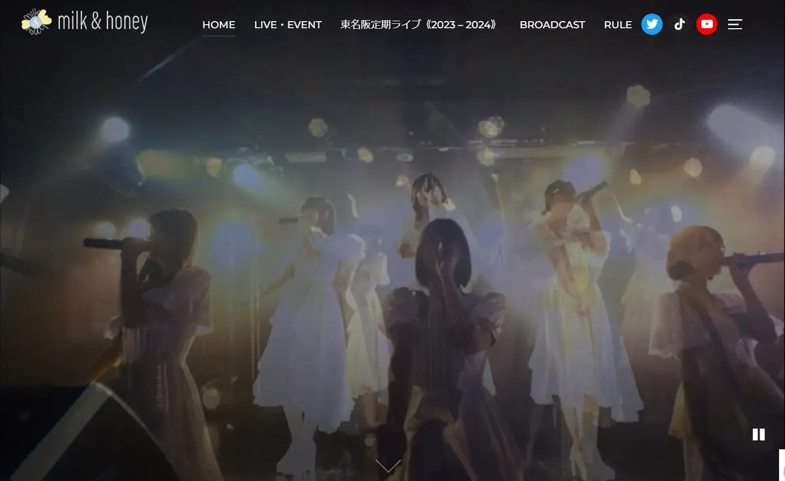Image resolution: width=785 pixels, height=481 pixels.
Task: Open the RULE page link
Action: pyautogui.click(x=618, y=25)
